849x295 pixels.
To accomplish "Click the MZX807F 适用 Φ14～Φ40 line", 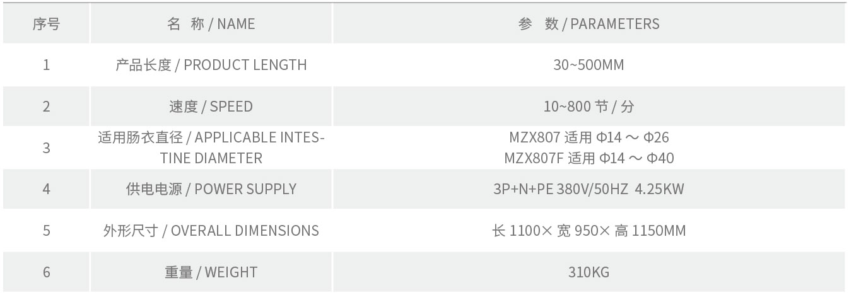I will [x=588, y=158].
